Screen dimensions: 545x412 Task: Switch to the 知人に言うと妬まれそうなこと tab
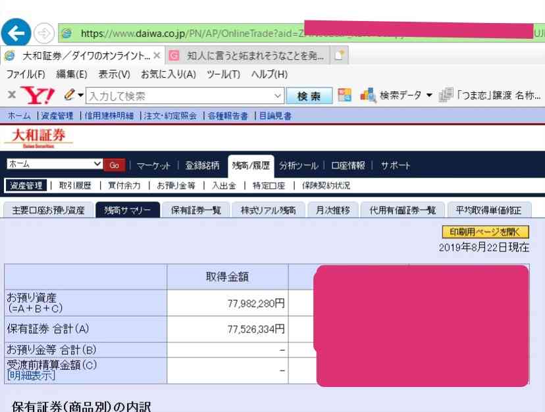click(247, 56)
